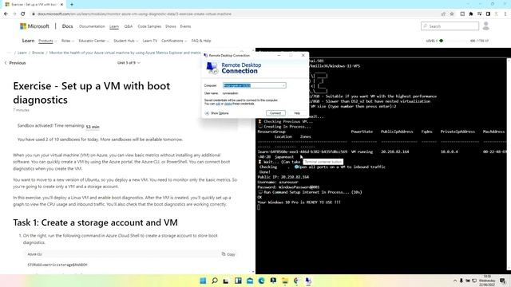This screenshot has height=287, width=511.
Task: Click Connect in Remote Desktop Connection
Action: tap(275, 113)
